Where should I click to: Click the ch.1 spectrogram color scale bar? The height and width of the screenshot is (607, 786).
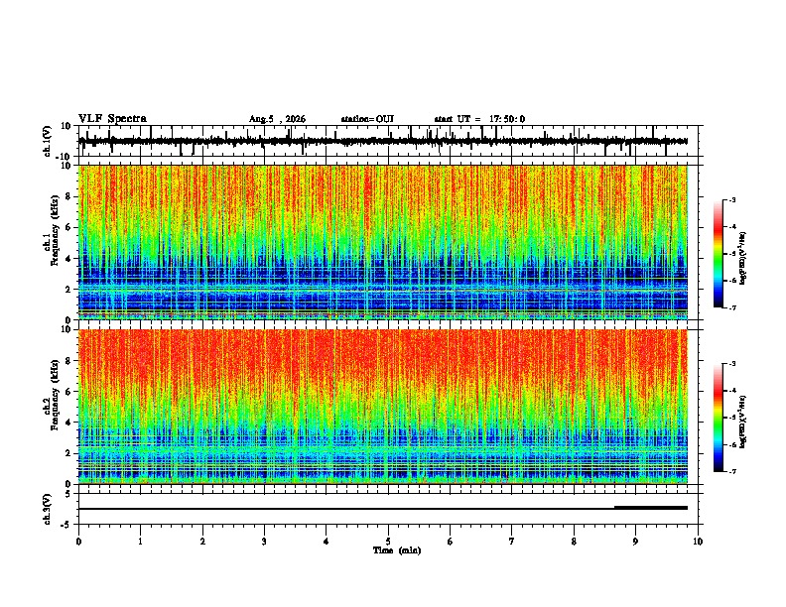tap(719, 254)
